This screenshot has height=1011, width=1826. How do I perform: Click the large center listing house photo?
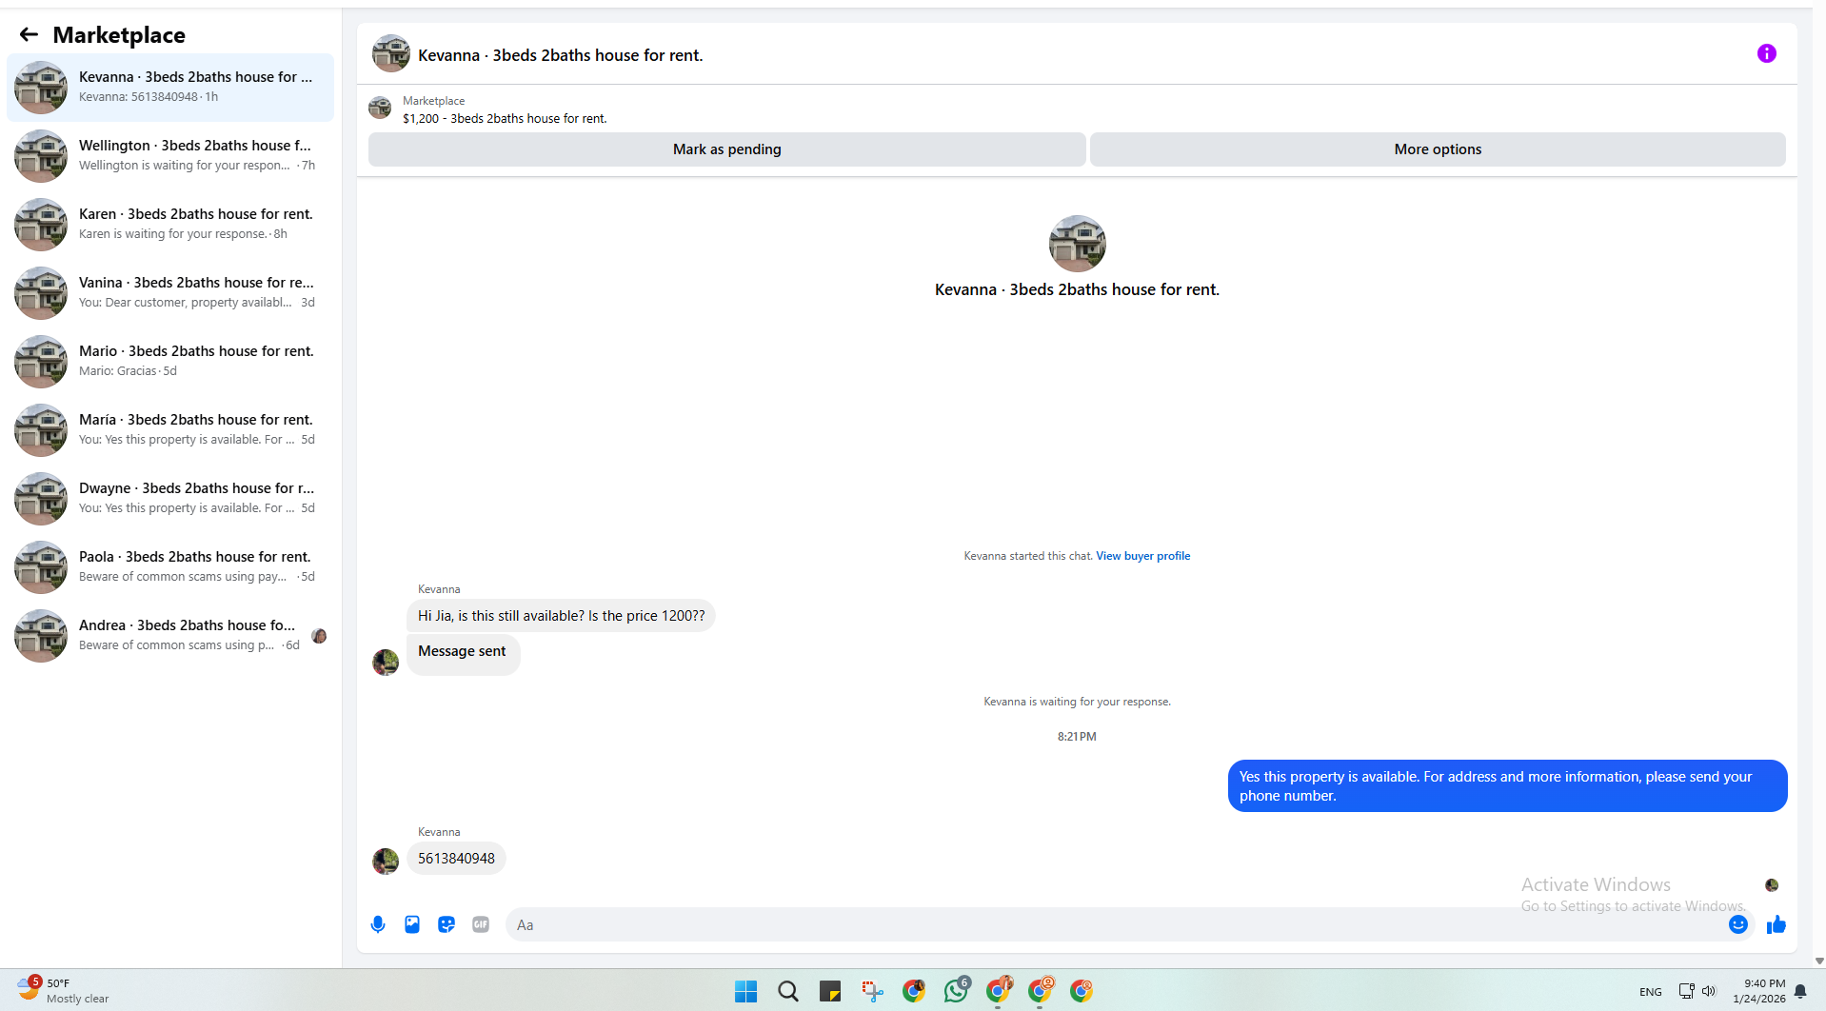(x=1077, y=244)
